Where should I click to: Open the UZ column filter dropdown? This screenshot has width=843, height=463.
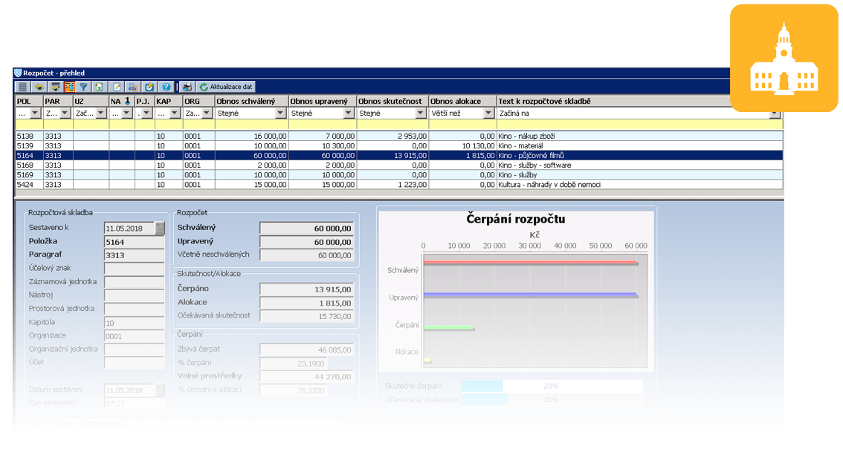(x=101, y=114)
